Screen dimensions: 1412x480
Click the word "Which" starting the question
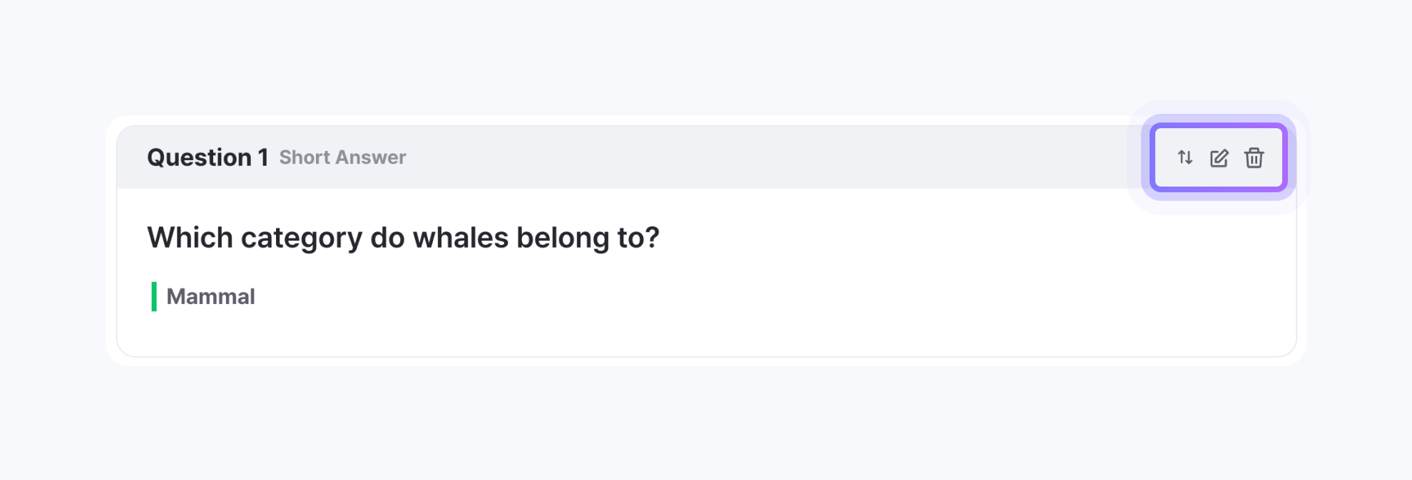[x=190, y=238]
